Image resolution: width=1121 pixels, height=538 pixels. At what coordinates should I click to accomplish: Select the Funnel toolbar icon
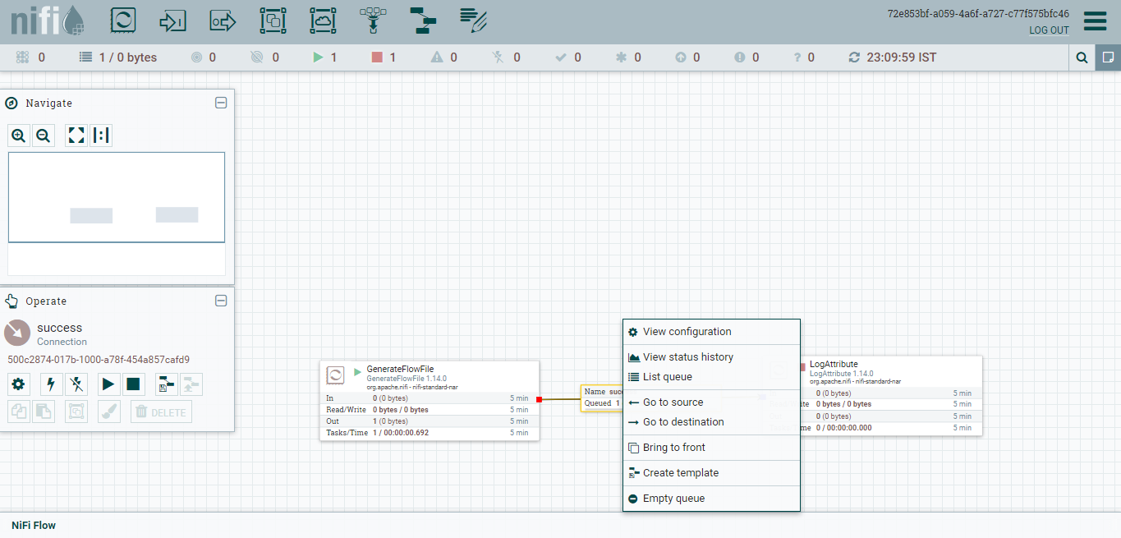tap(373, 21)
